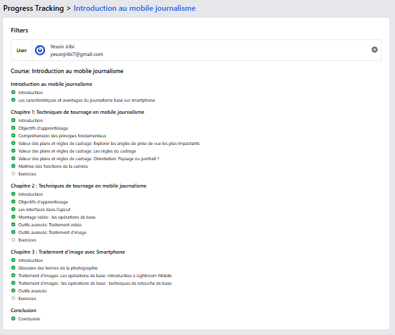This screenshot has height=335, width=395.
Task: Open lesson Compréhension des principes fondamentaux
Action: (x=62, y=135)
